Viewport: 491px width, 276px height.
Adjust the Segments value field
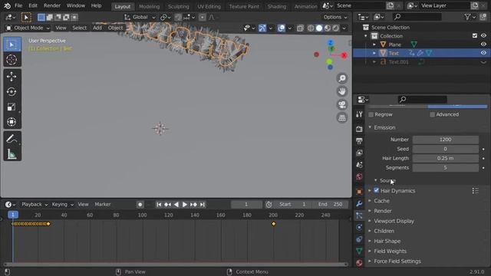click(x=445, y=168)
